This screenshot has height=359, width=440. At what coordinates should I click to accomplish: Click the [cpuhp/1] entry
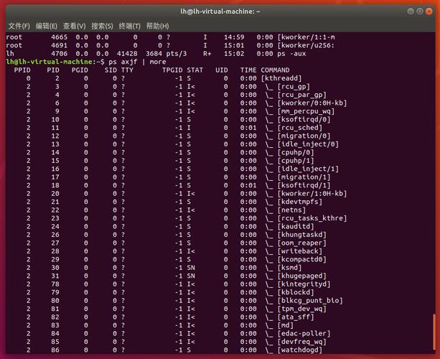click(x=296, y=161)
